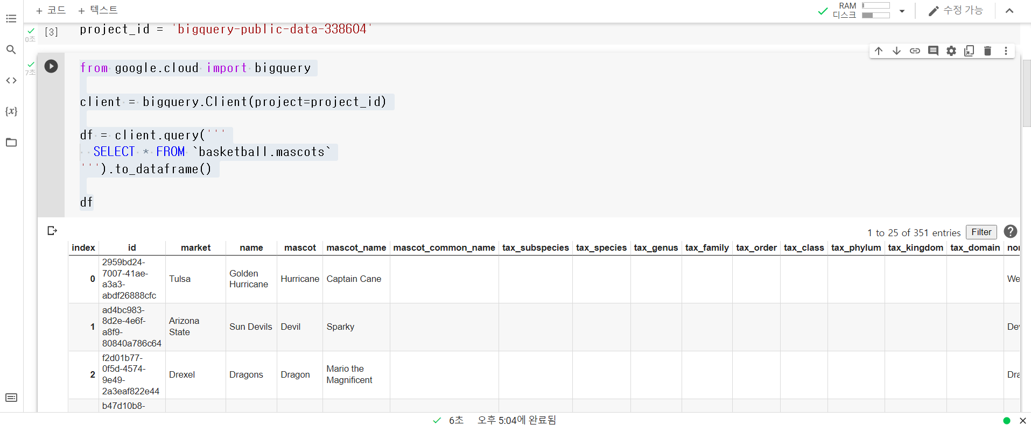Viewport: 1031px width, 425px height.
Task: Select the Drexel market cell
Action: 195,374
